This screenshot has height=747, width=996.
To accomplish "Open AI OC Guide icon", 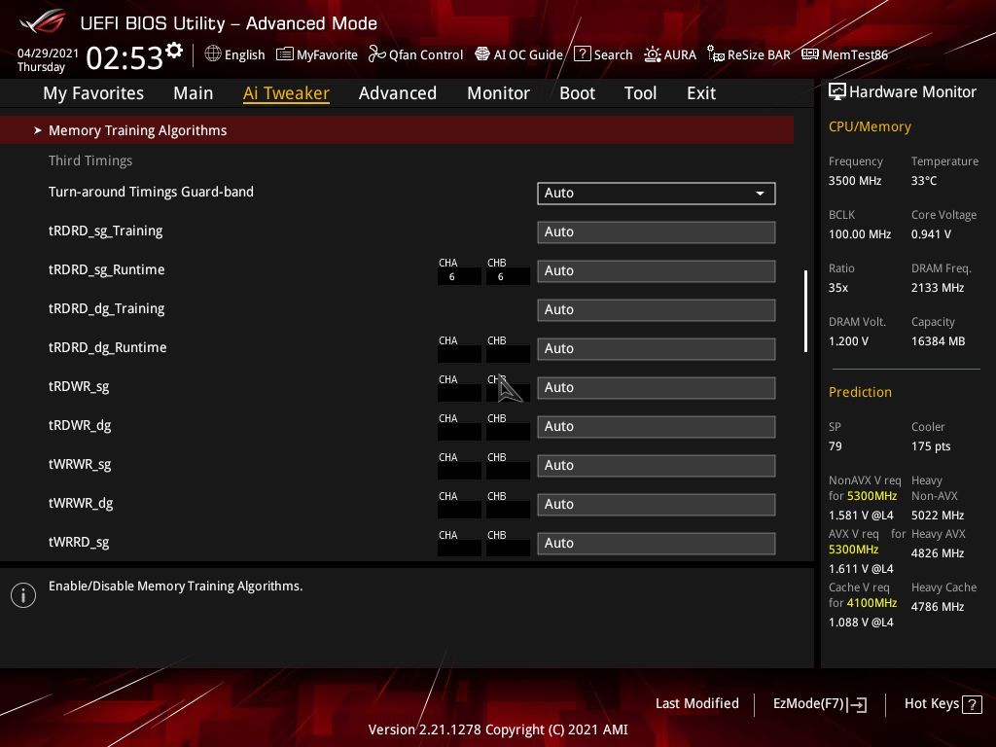I will click(x=482, y=54).
